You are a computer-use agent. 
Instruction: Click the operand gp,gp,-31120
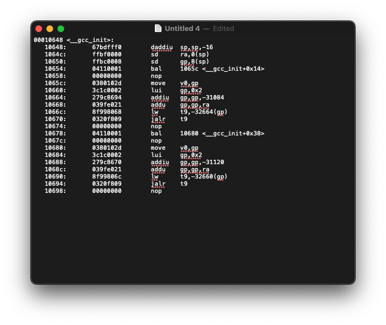coord(202,162)
